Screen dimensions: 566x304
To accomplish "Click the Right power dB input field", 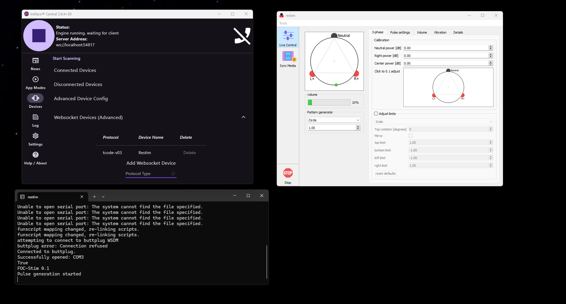I will (x=446, y=55).
